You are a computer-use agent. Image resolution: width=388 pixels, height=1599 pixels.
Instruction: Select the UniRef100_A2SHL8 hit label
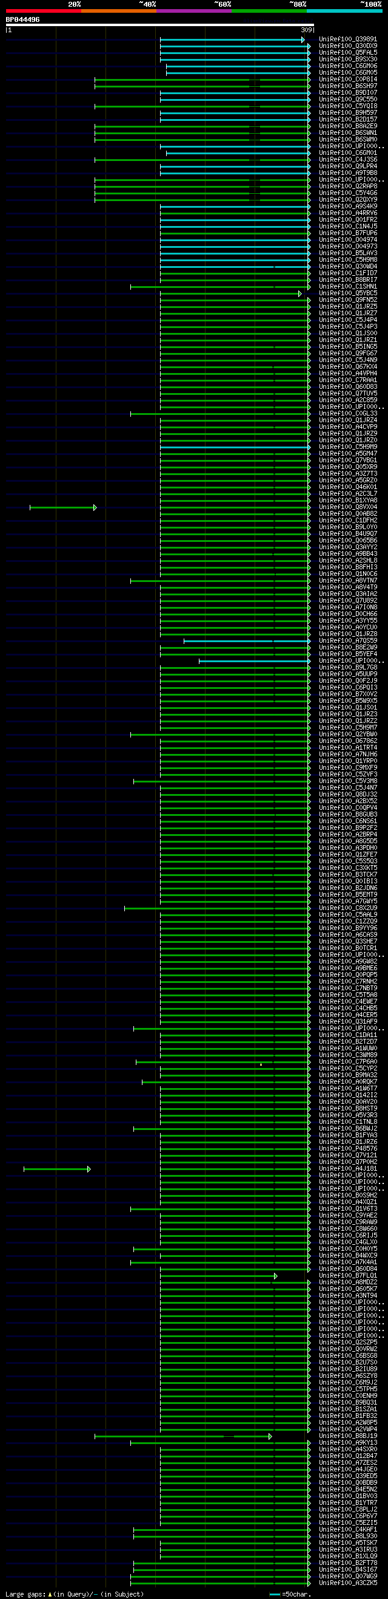coord(349,561)
